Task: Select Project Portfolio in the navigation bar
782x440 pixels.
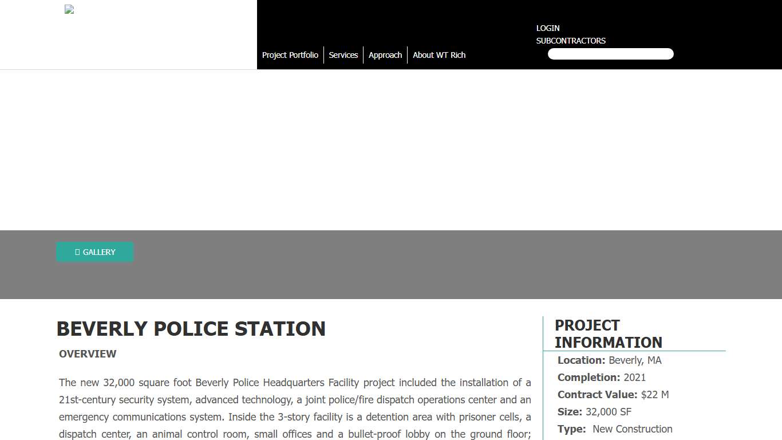Action: click(290, 55)
